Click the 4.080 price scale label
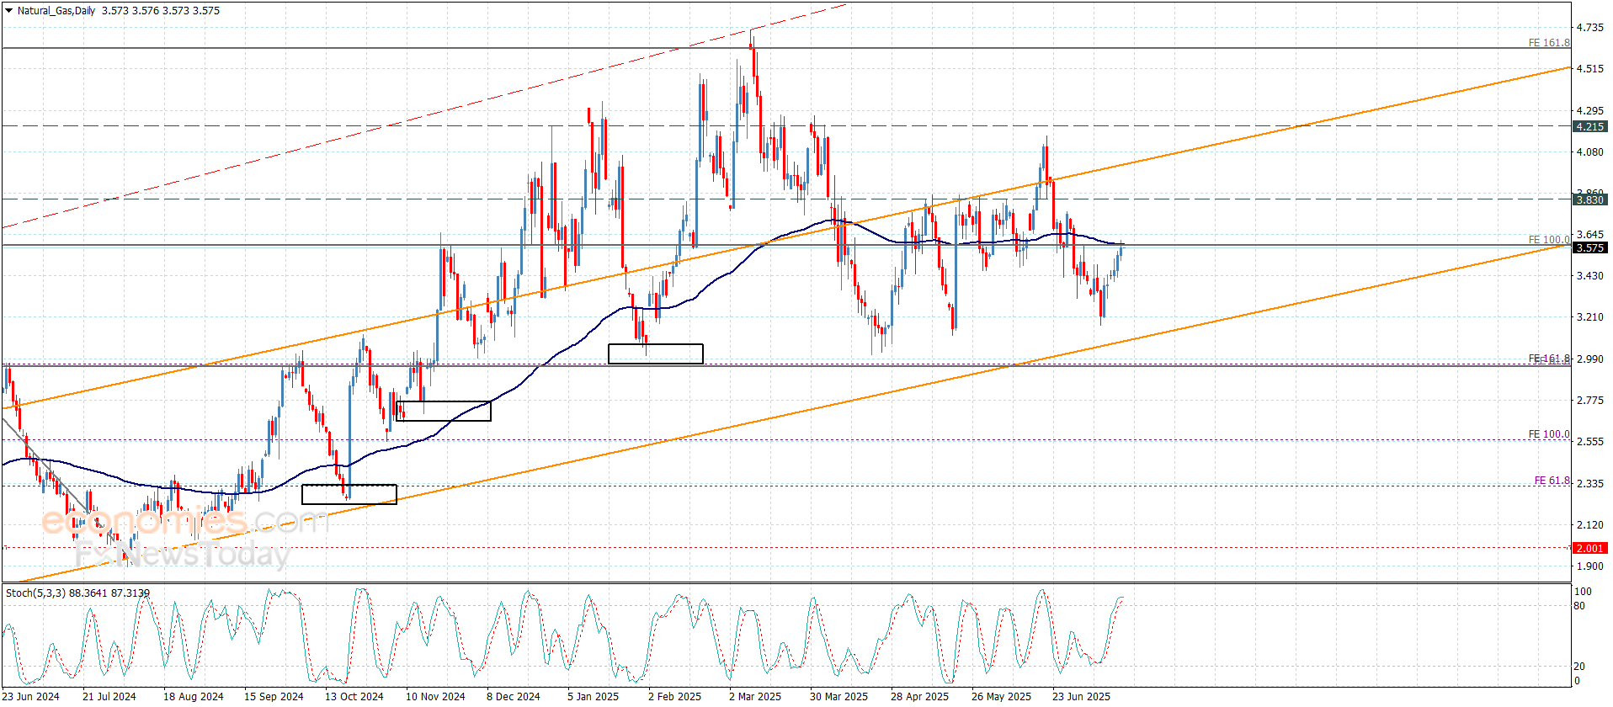Image resolution: width=1613 pixels, height=707 pixels. pyautogui.click(x=1590, y=152)
